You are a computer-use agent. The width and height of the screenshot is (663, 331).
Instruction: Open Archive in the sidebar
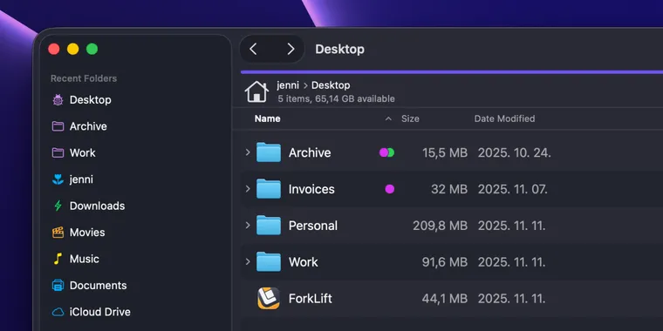coord(88,126)
